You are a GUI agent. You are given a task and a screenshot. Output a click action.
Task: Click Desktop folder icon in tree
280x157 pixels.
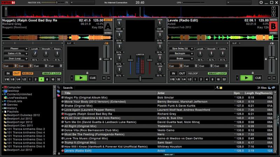(5, 91)
